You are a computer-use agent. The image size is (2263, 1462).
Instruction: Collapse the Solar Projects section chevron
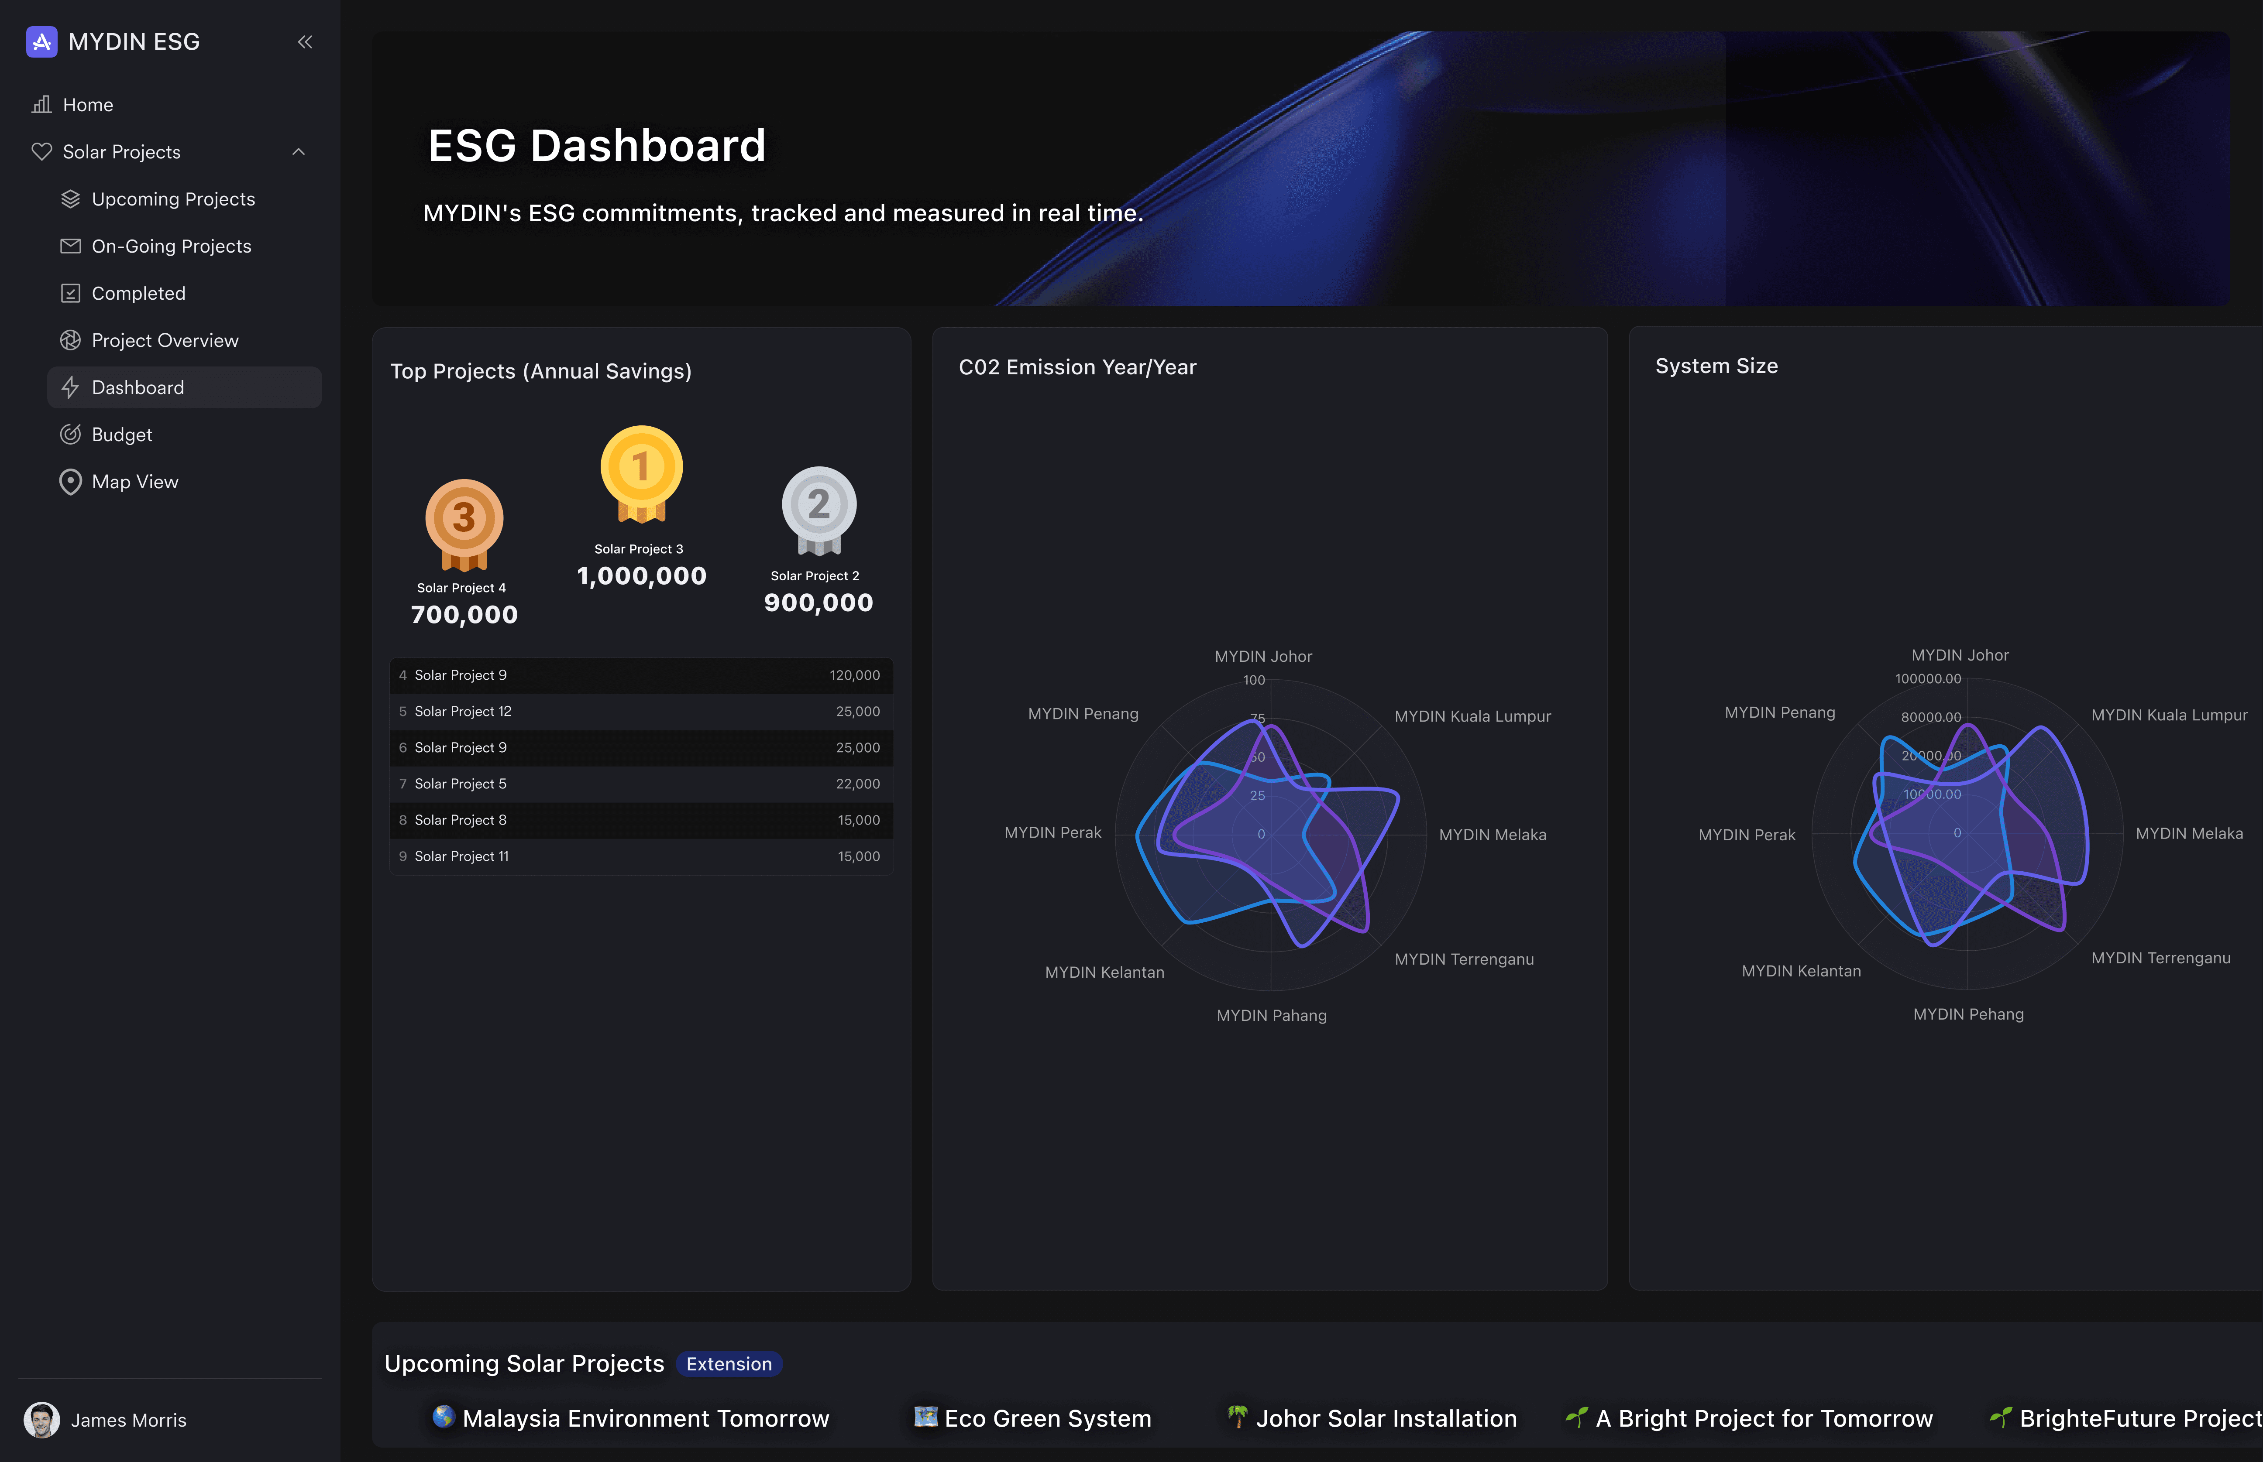coord(300,152)
